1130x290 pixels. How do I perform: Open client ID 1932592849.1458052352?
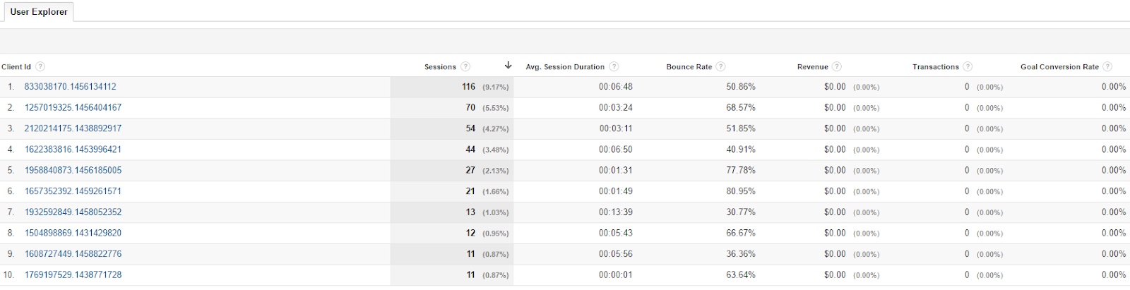click(x=73, y=212)
